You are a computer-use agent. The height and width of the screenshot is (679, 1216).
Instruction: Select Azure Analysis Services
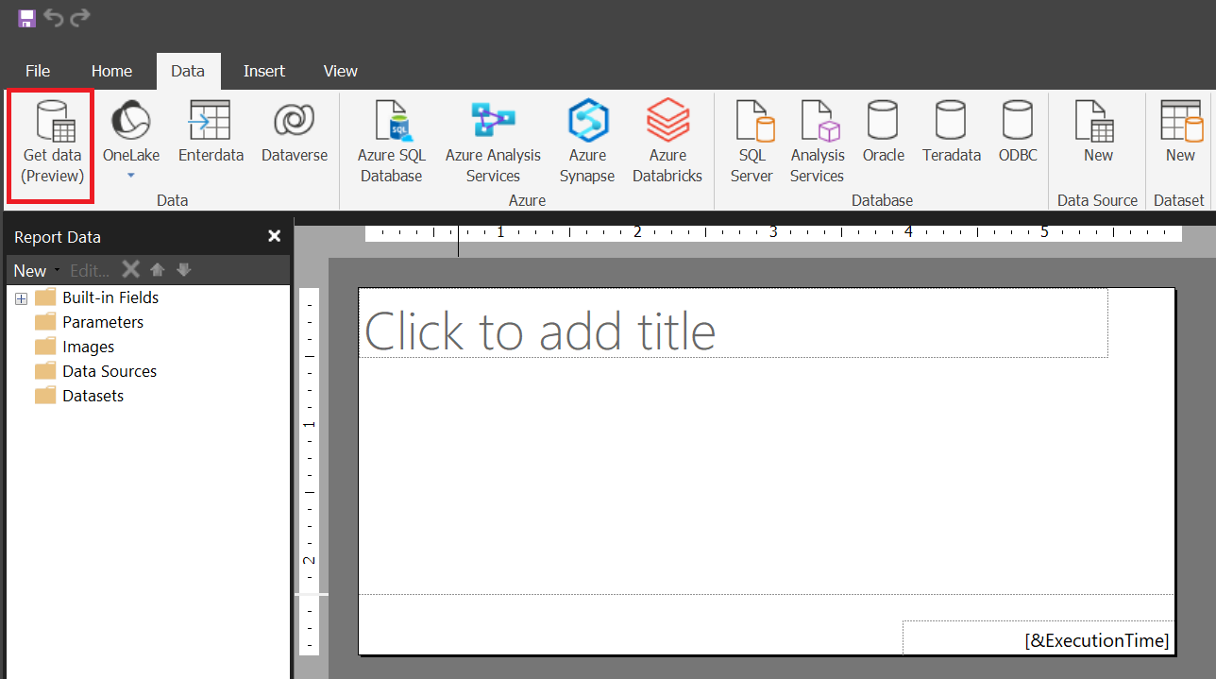click(x=493, y=142)
